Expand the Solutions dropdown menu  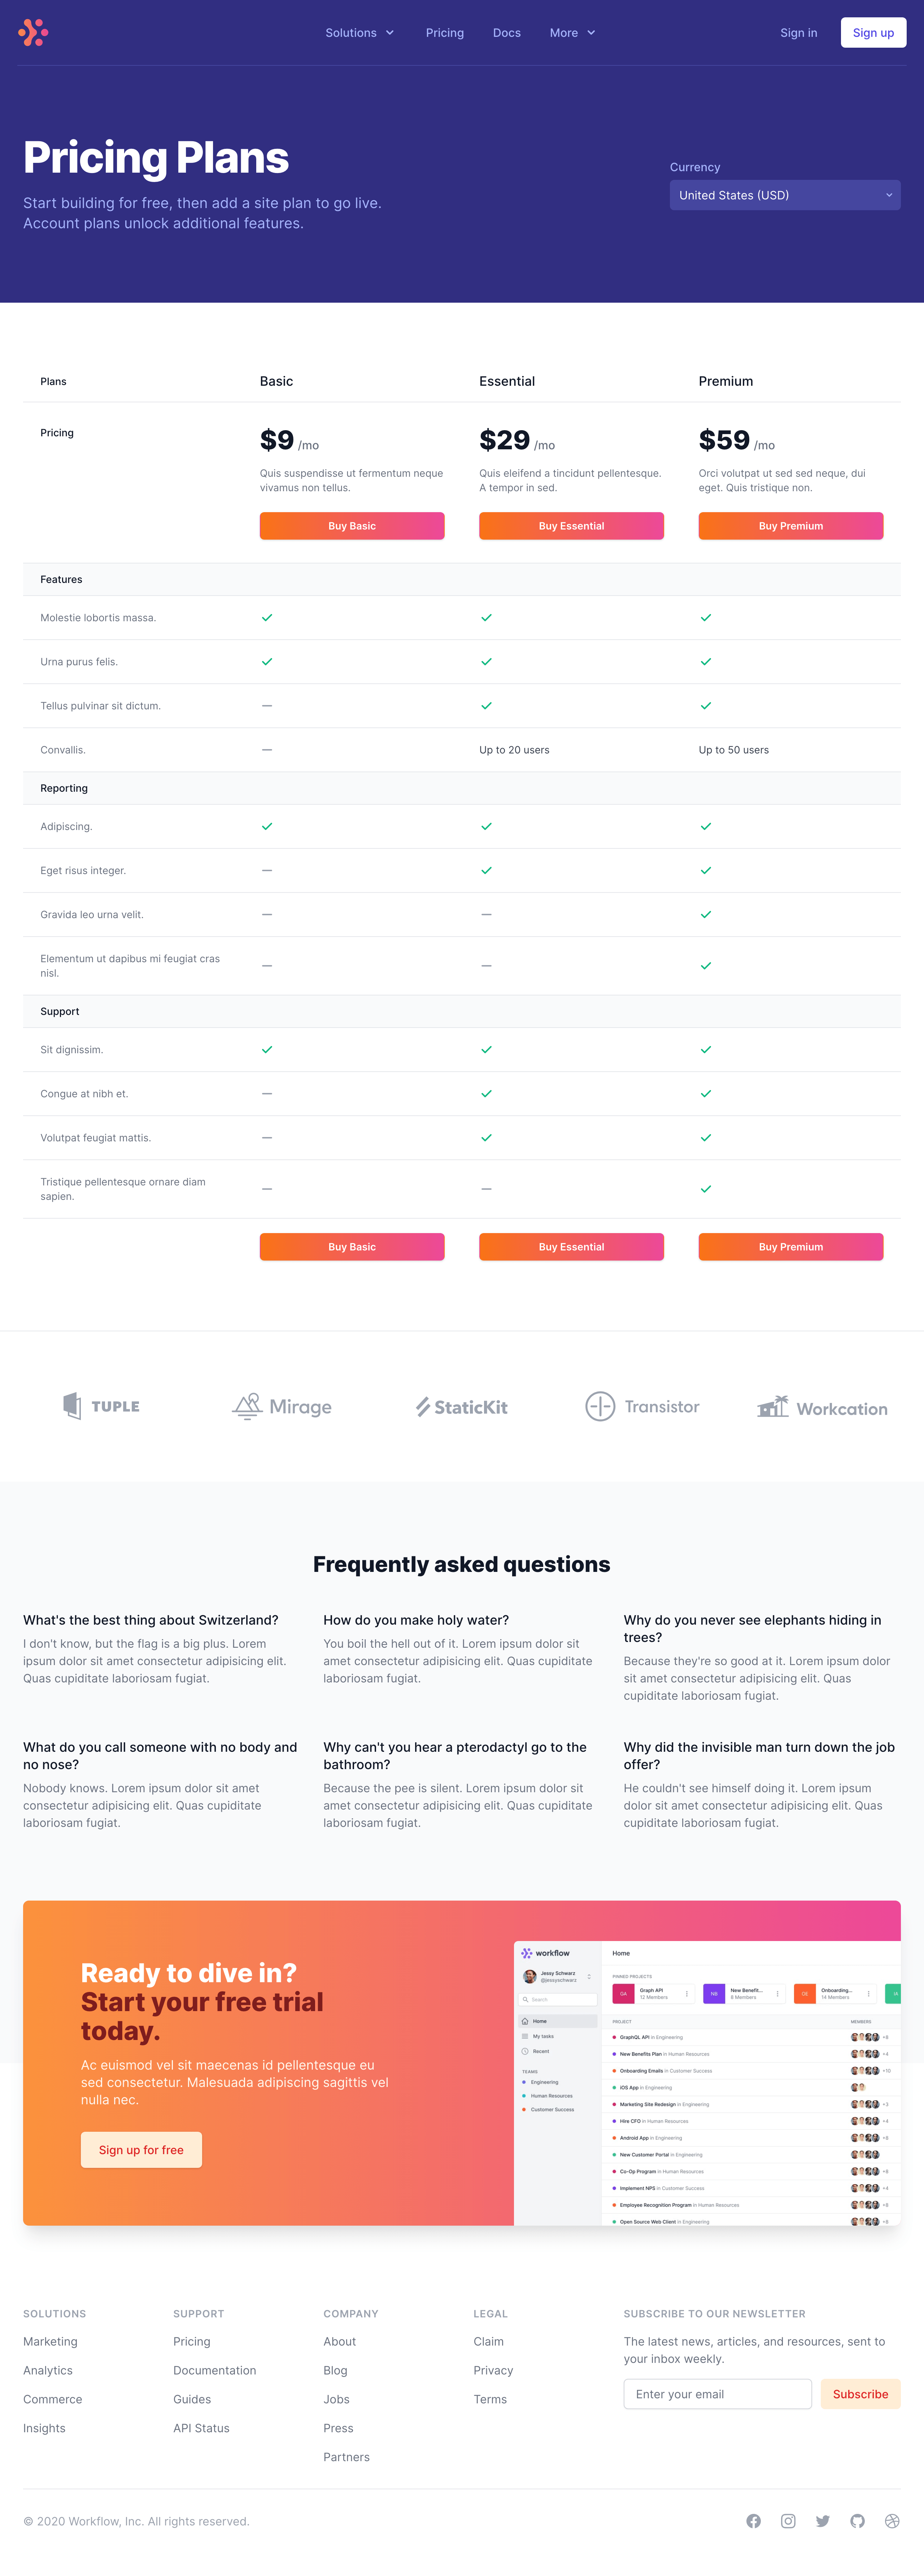click(359, 33)
